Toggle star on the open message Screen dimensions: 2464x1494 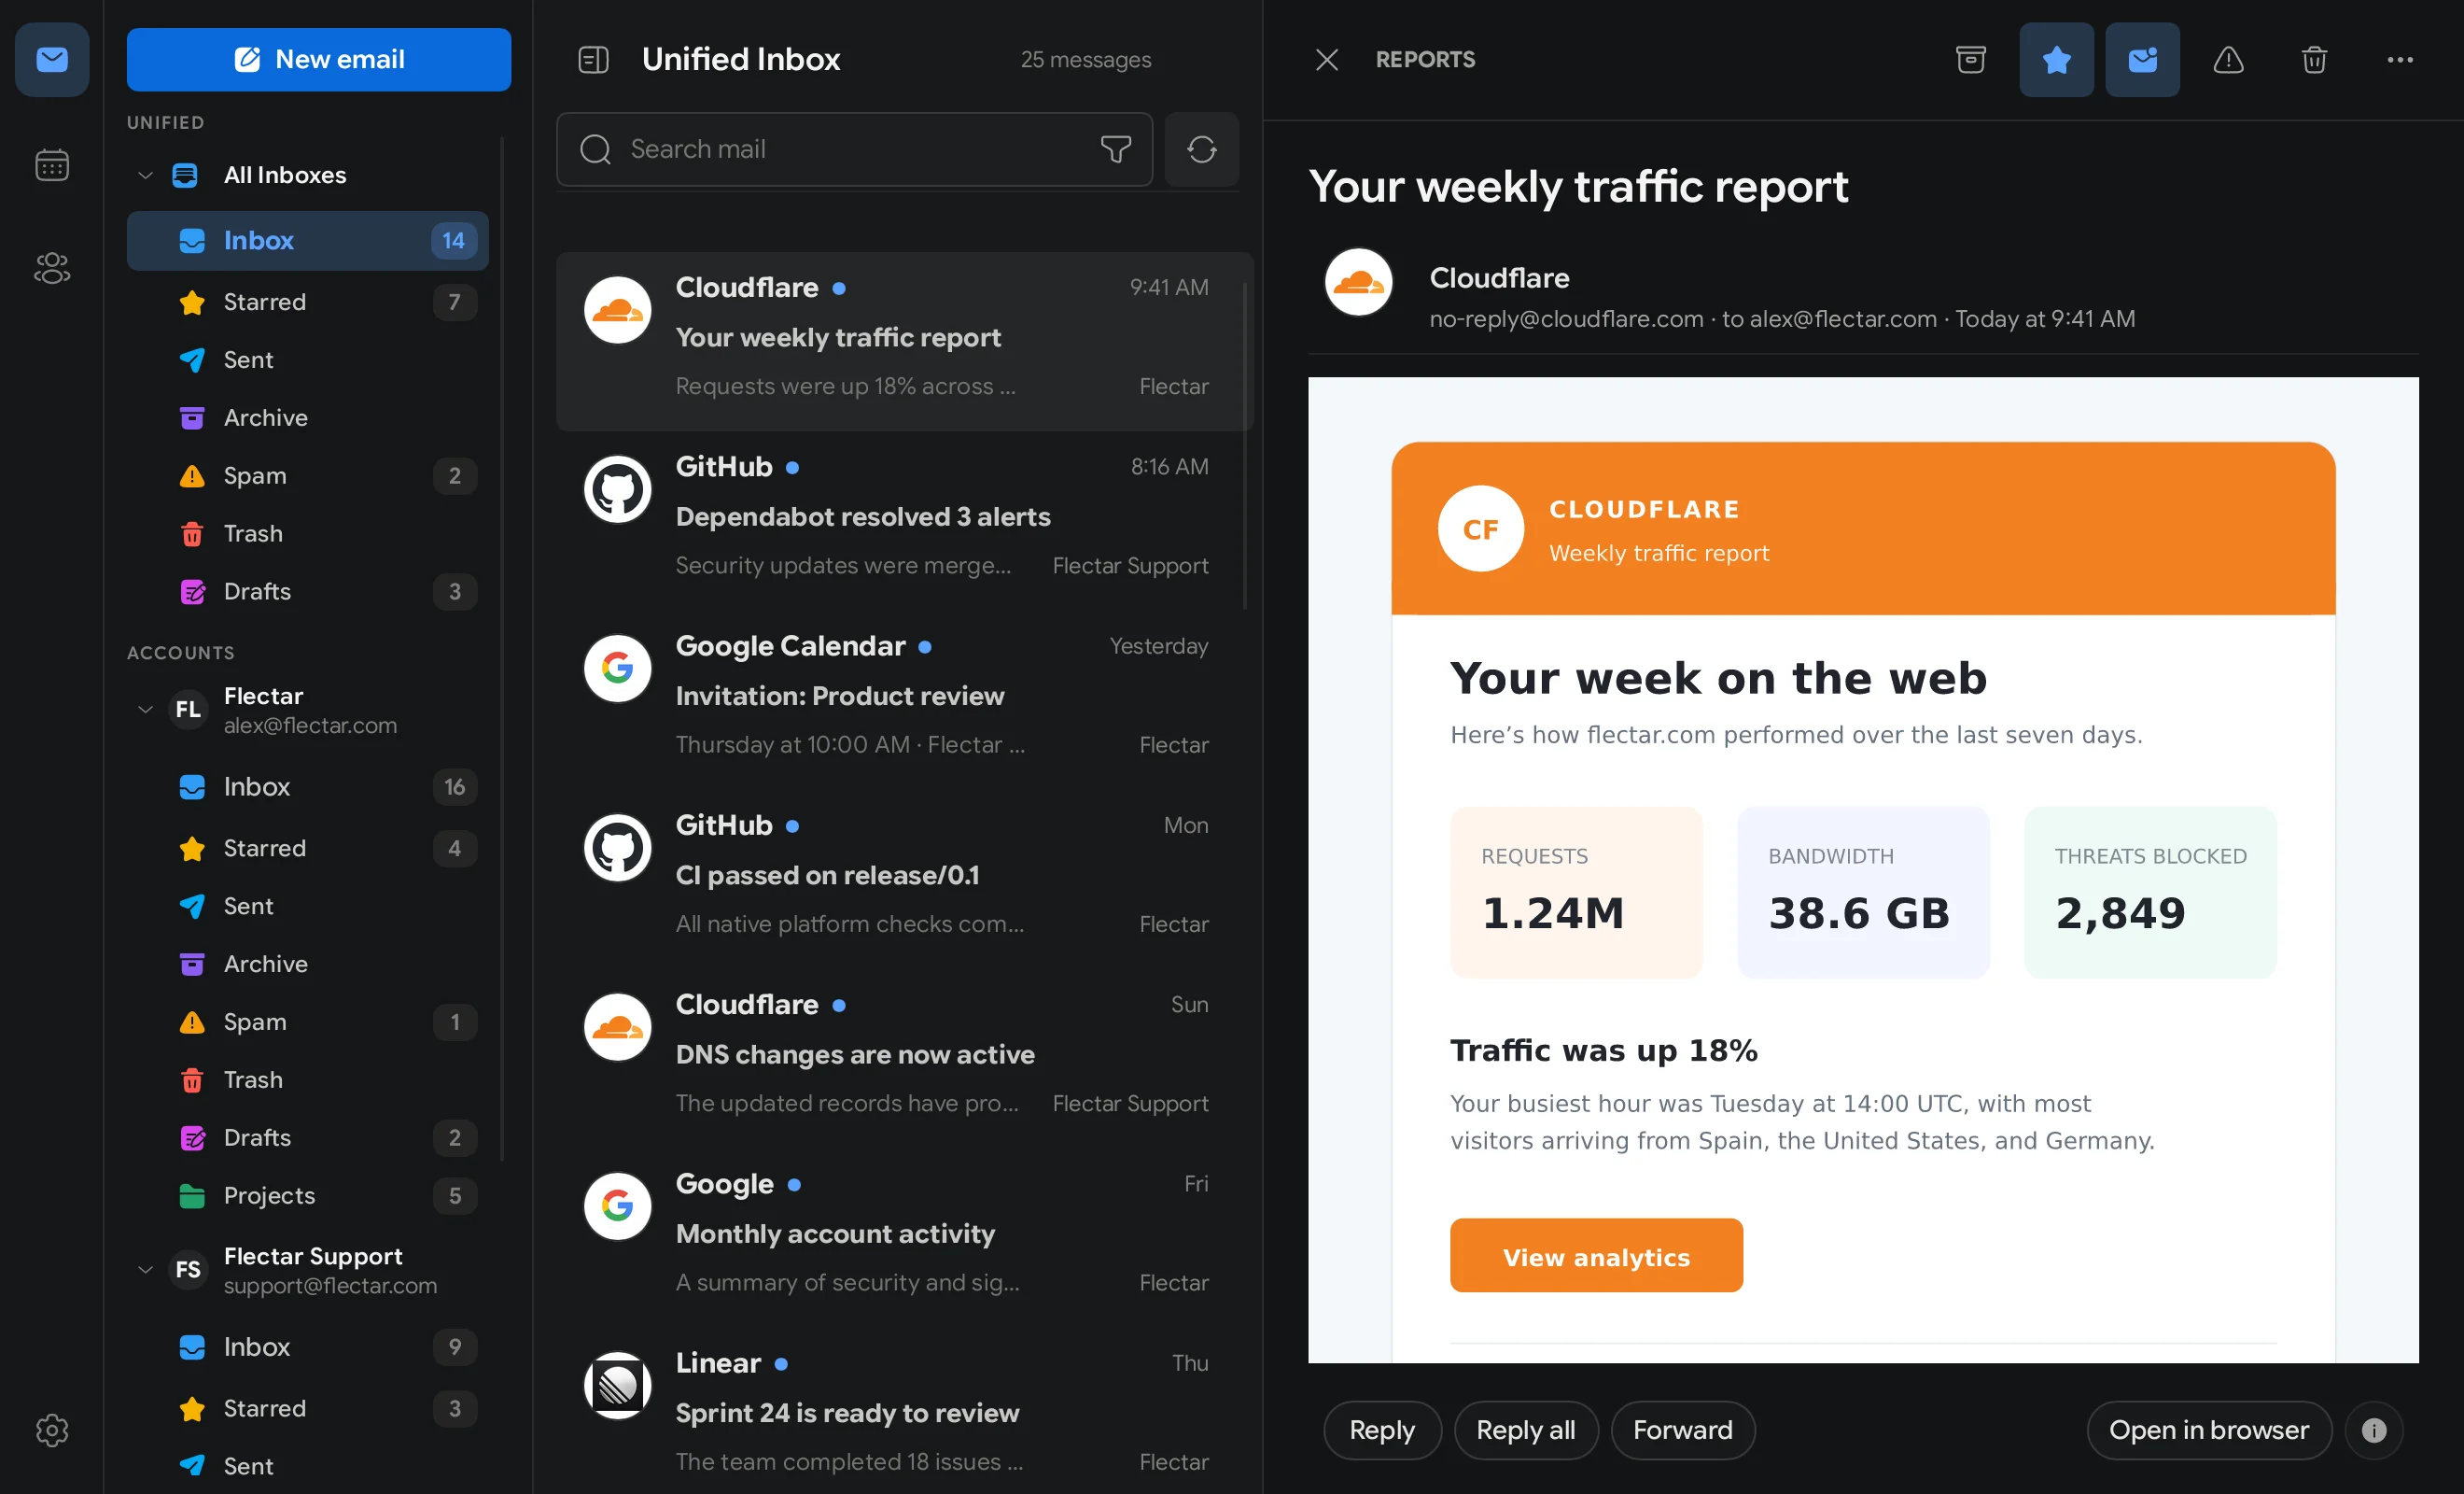(x=2056, y=60)
